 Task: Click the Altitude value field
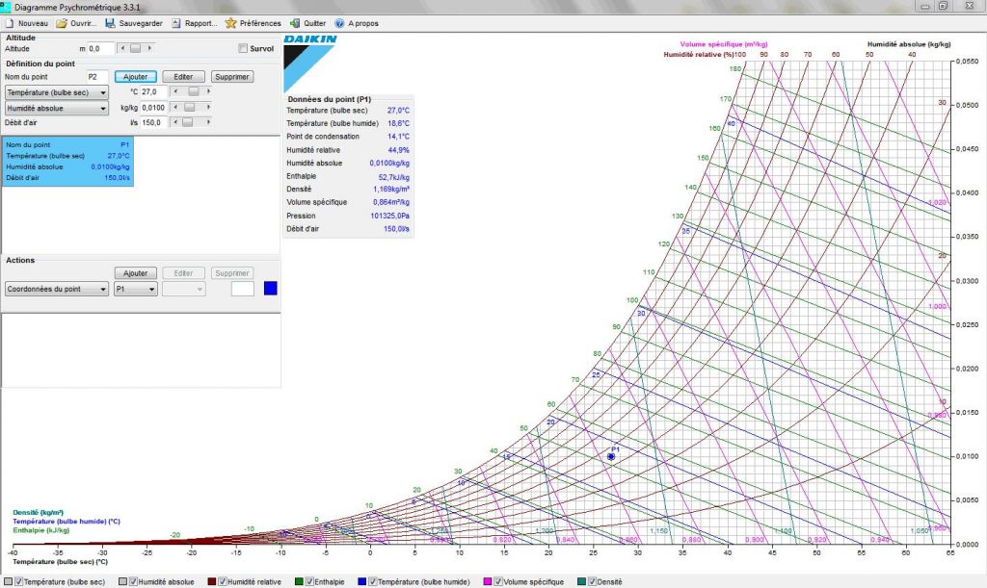tap(100, 48)
